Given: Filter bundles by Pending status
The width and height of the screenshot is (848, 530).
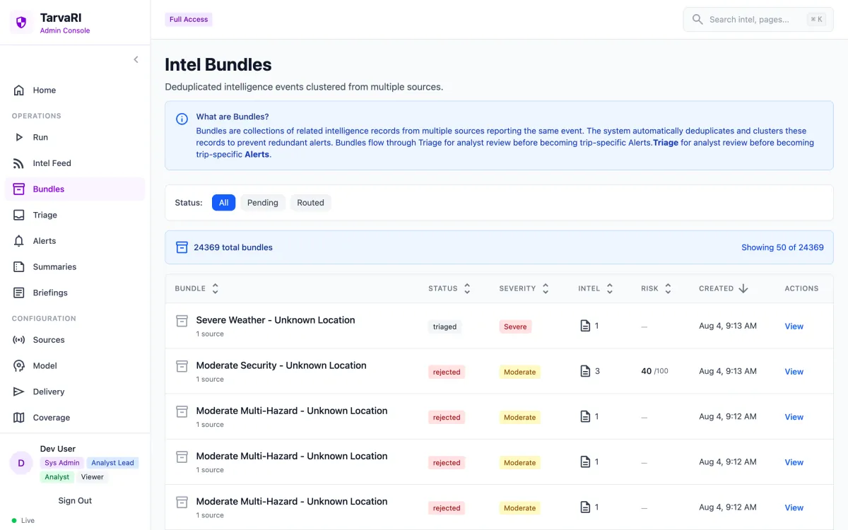Looking at the screenshot, I should coord(263,203).
